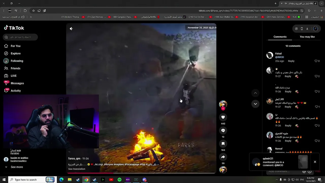Reply to منيره الشمري's comment
The height and width of the screenshot is (183, 325).
click(x=288, y=141)
